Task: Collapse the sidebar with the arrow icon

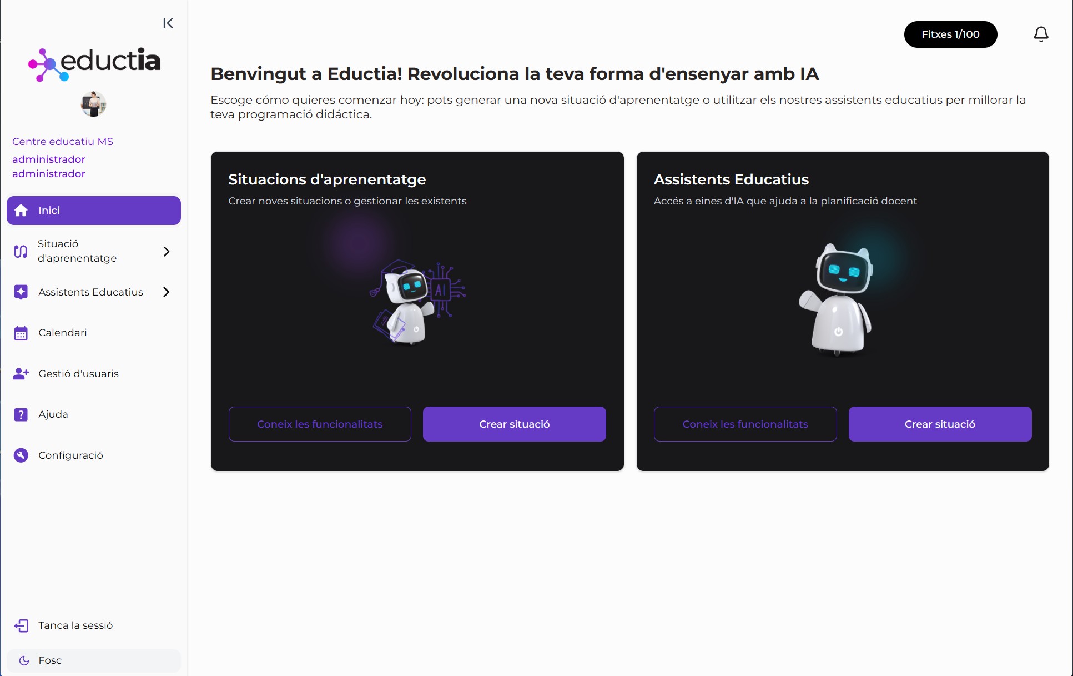Action: [168, 23]
